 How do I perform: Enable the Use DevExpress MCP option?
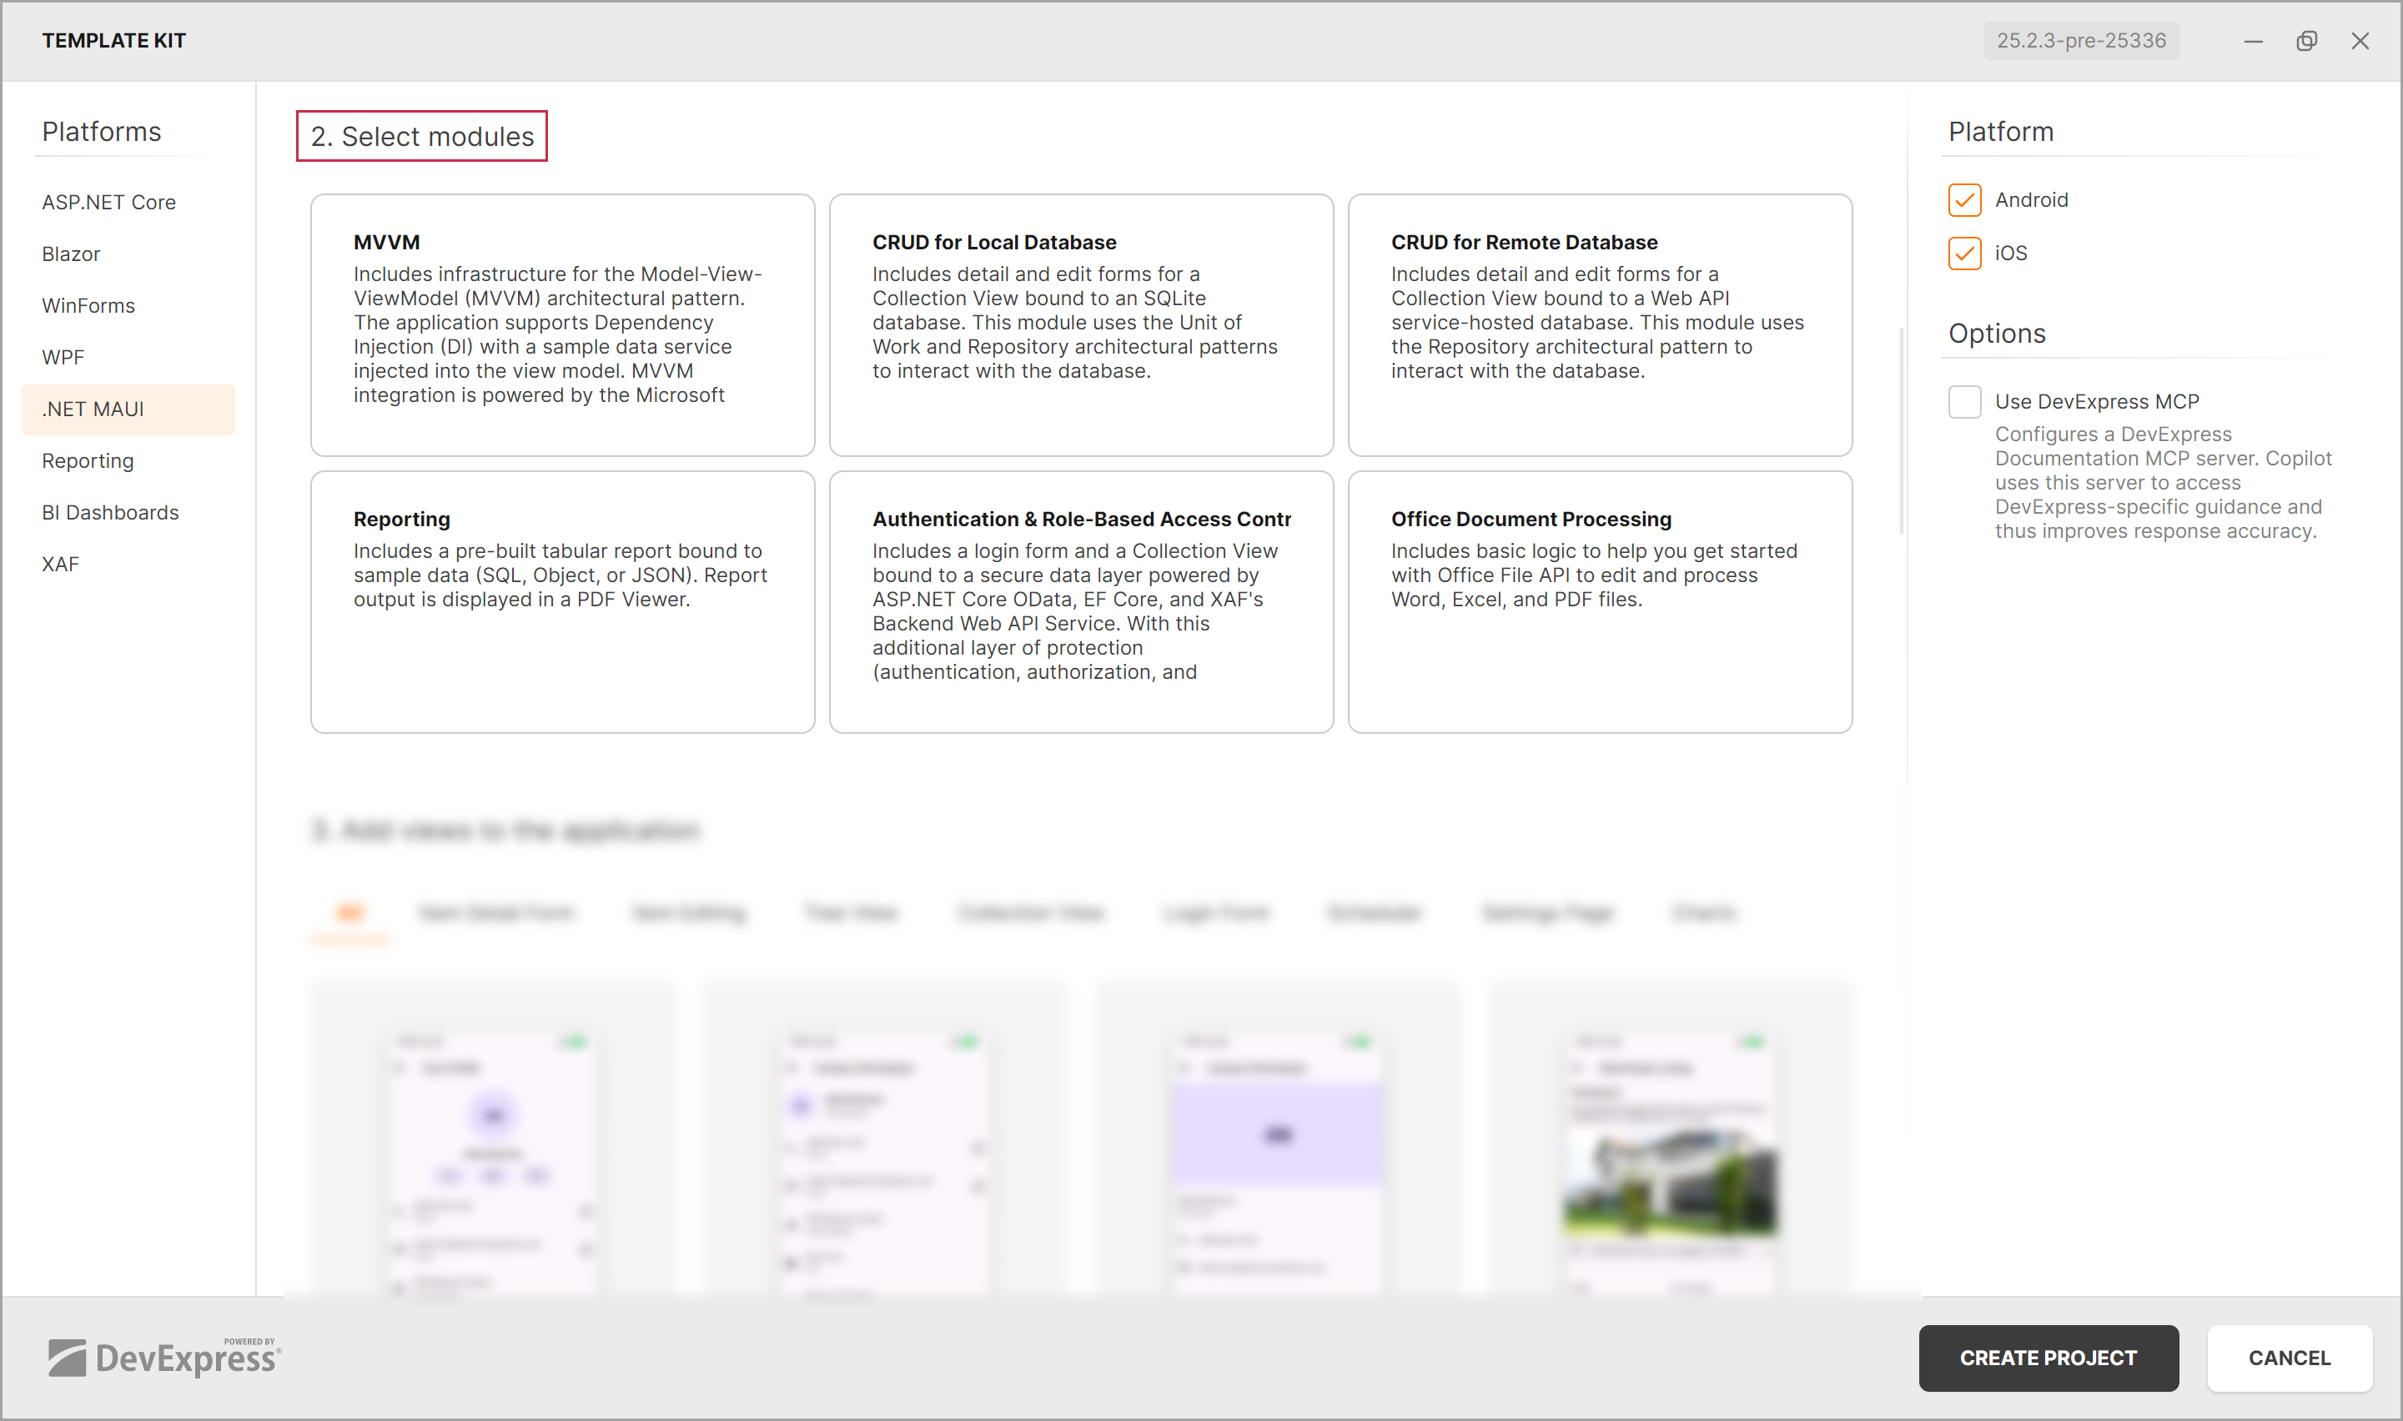click(x=1965, y=401)
